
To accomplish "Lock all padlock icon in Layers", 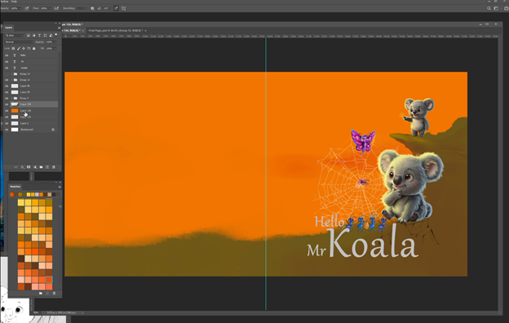I will click(x=33, y=48).
